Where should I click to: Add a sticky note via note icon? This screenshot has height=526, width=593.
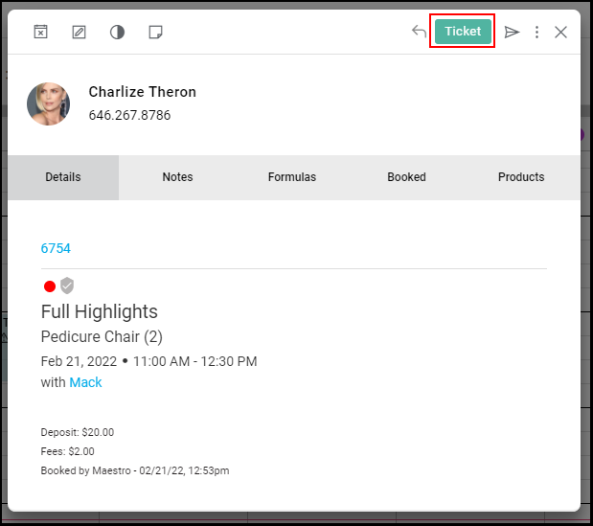[155, 33]
